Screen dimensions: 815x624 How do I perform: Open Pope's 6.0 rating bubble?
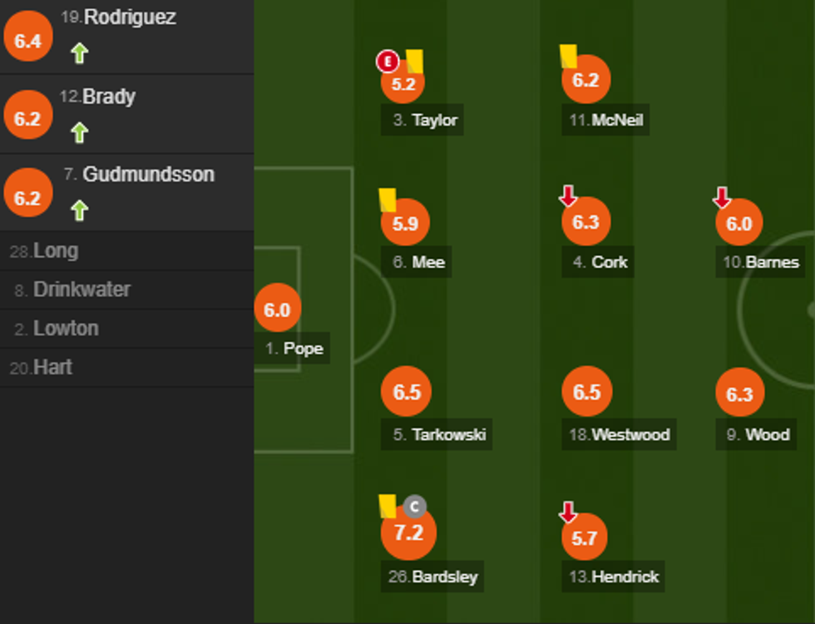point(277,310)
